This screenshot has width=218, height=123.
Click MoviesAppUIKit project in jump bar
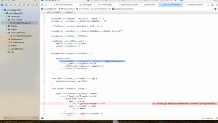click(x=48, y=9)
